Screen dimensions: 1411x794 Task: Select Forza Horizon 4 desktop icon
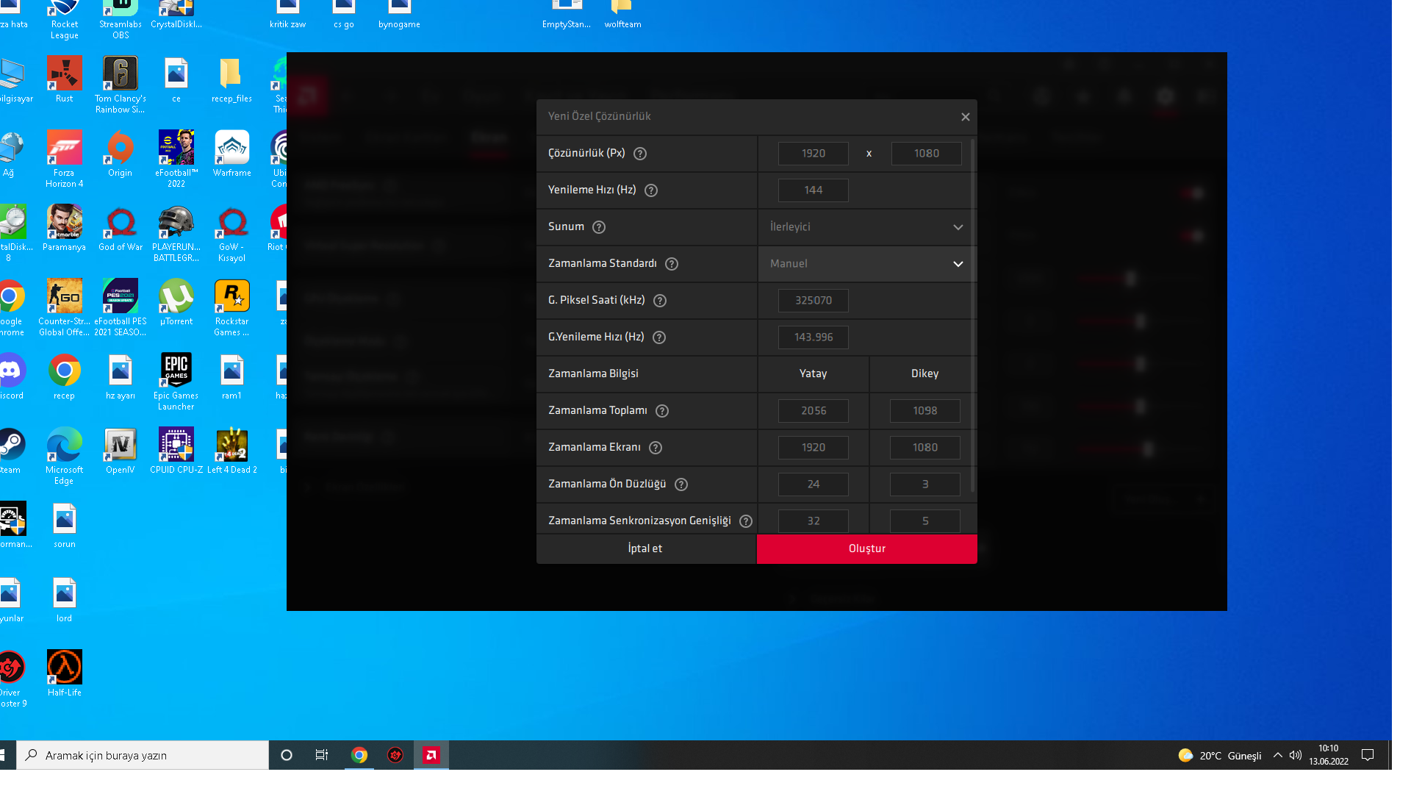65,159
